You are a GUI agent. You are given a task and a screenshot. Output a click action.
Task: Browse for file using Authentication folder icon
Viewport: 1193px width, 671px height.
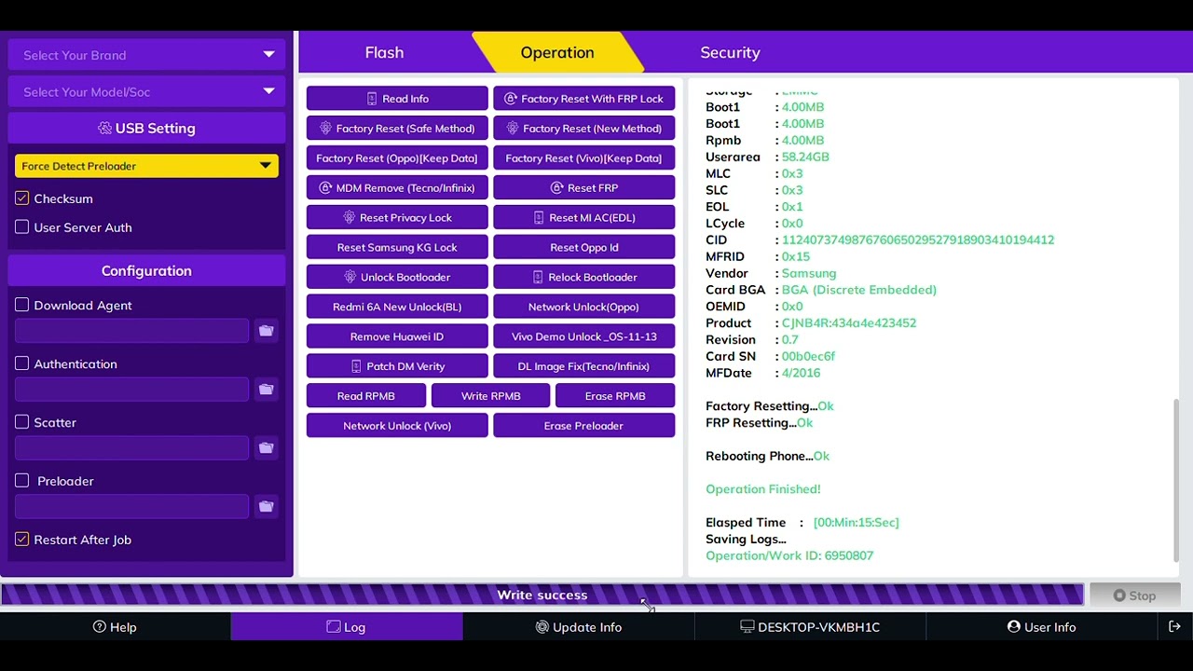(266, 390)
